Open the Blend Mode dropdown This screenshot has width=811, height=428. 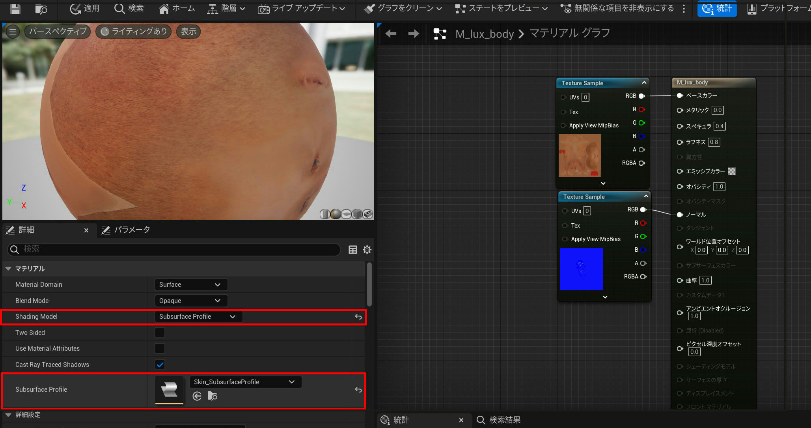click(x=190, y=301)
